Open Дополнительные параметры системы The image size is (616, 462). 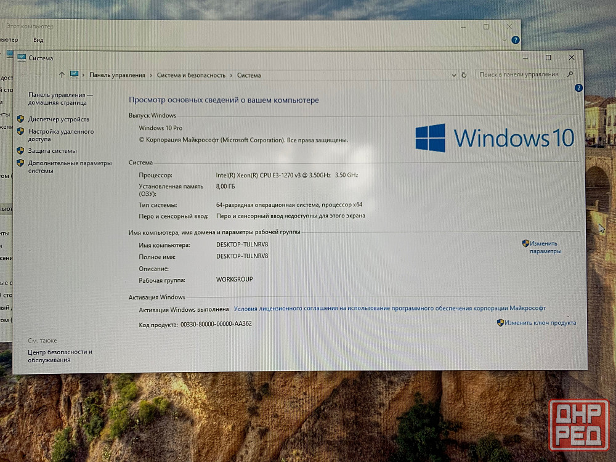[x=70, y=167]
